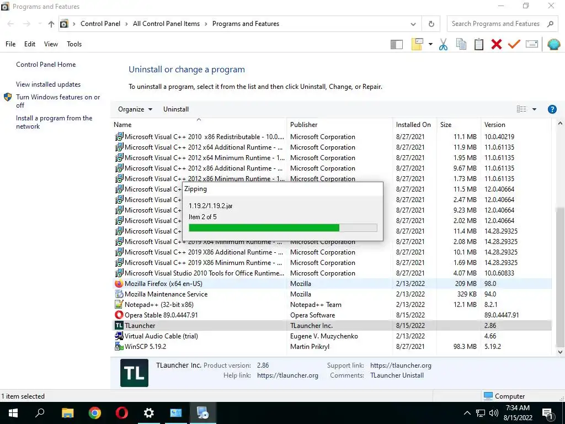Open the Organize dropdown
Screen dimensions: 565x424
[135, 109]
